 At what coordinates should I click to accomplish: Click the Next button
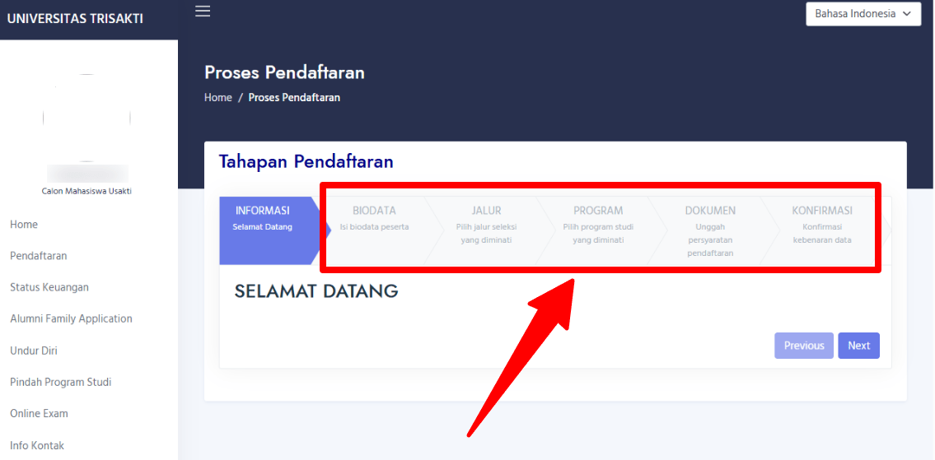point(858,346)
